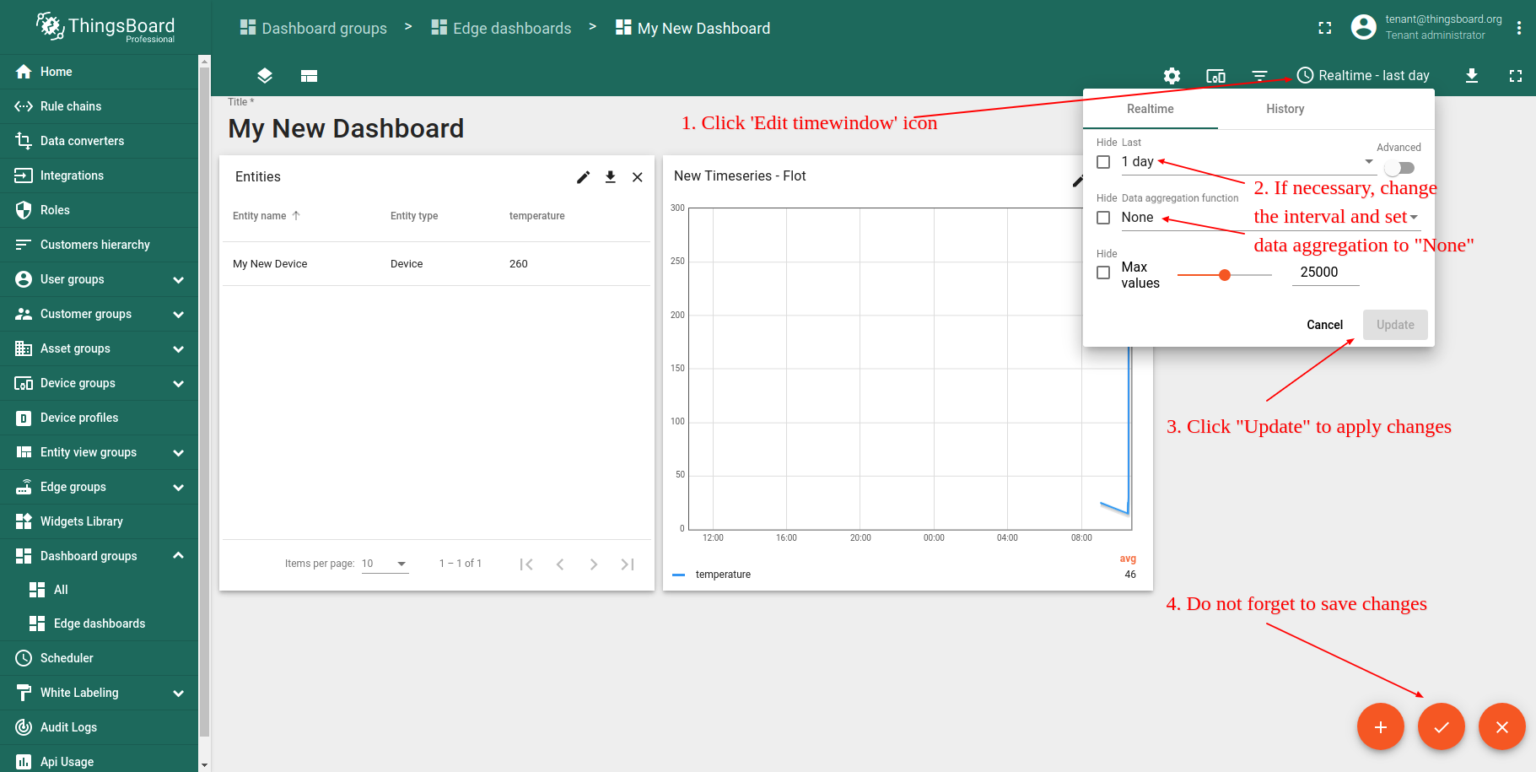Click the manage layers icon in toolbar
1536x772 pixels.
(265, 76)
